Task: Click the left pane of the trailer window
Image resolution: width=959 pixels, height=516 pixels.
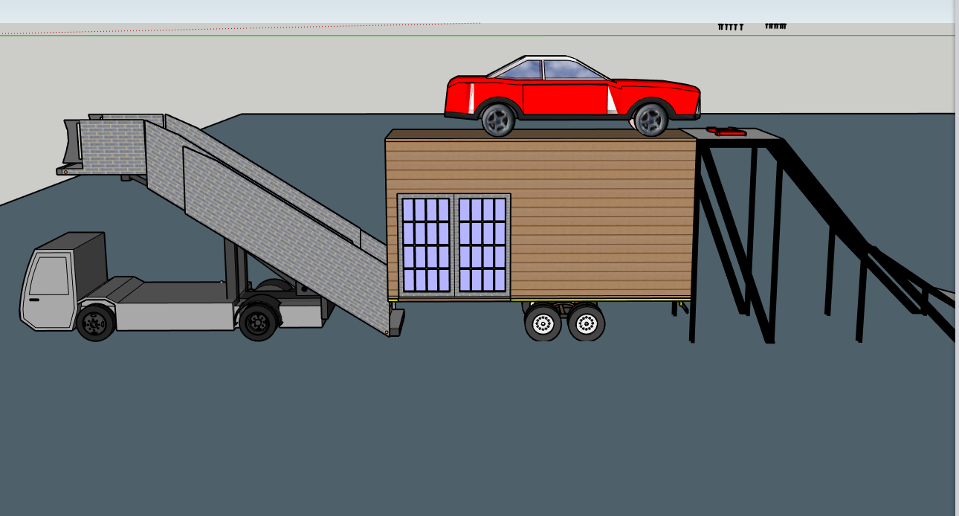Action: pos(427,245)
